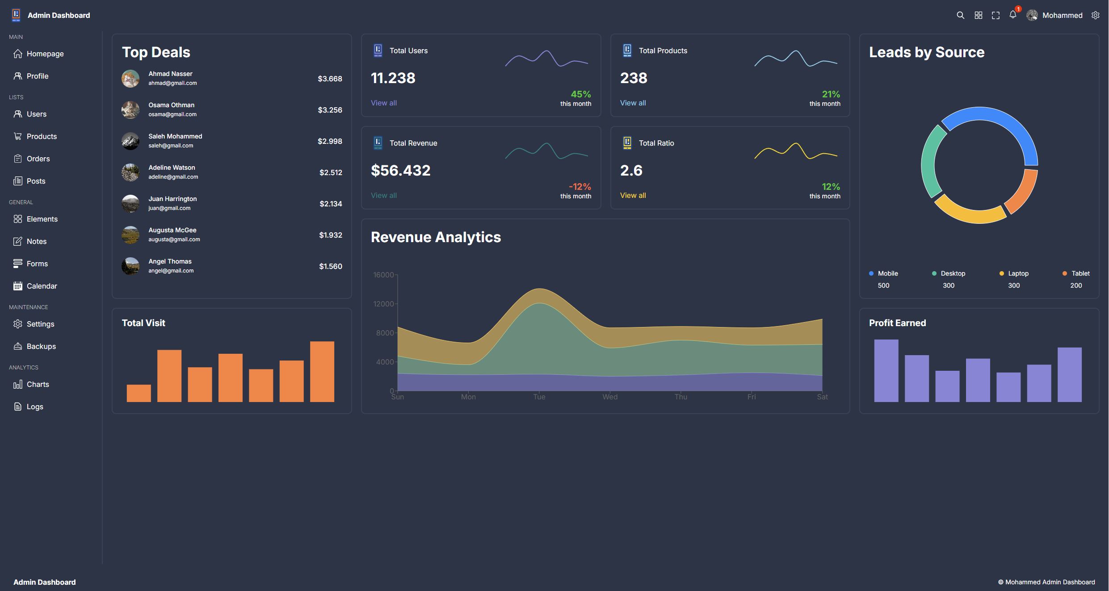Open the Homepage menu item
This screenshot has width=1109, height=591.
[45, 54]
